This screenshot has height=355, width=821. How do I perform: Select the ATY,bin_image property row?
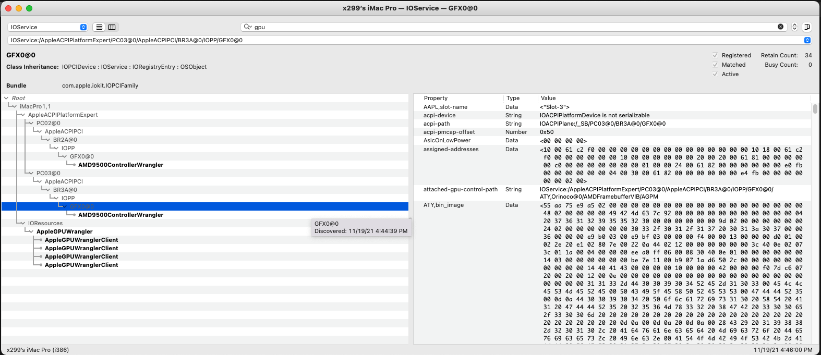pos(612,272)
